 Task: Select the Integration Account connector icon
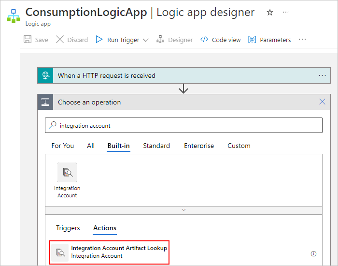click(67, 173)
